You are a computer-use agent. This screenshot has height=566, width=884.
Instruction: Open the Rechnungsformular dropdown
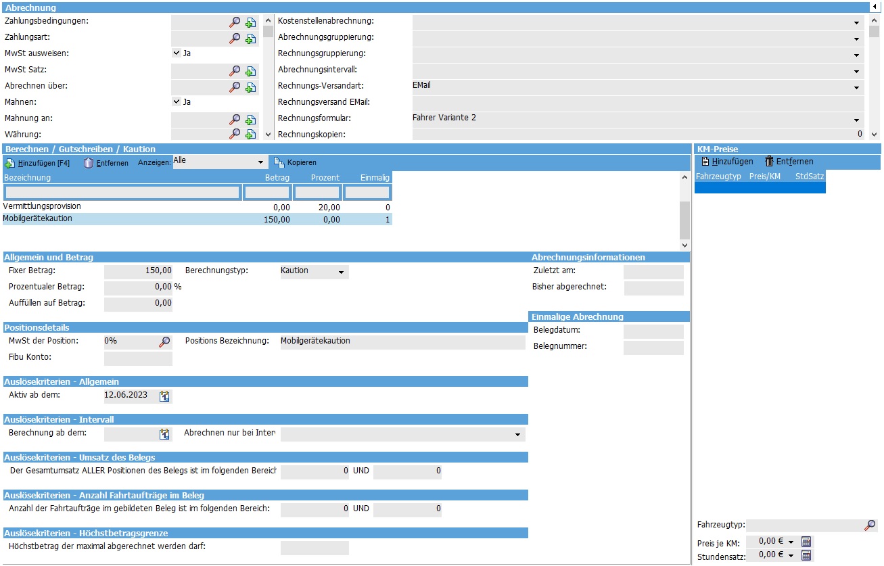coord(856,120)
